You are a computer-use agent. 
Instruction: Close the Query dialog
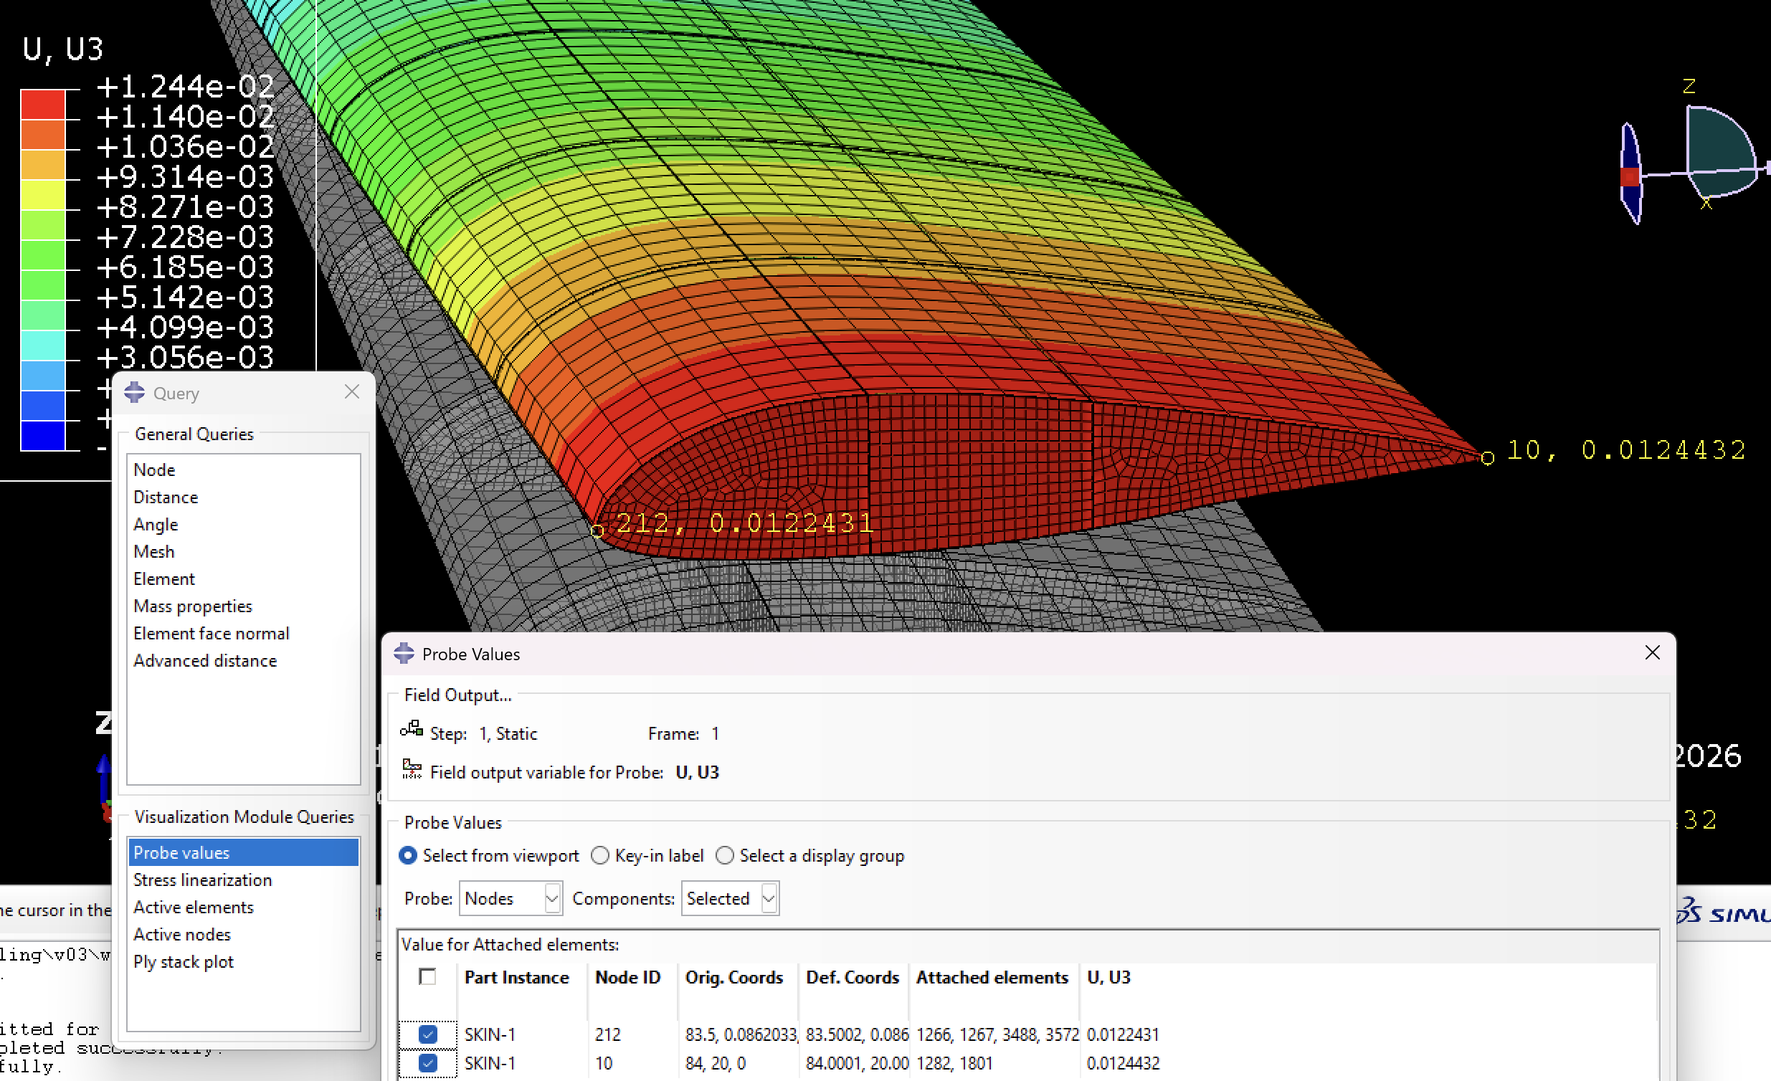coord(351,391)
